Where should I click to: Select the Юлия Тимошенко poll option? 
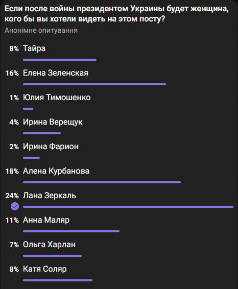tap(119, 102)
